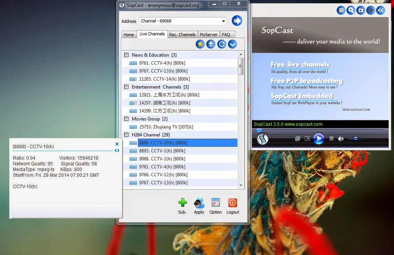
Task: Click the scroll-down arrow of the channel list
Action: pos(241,185)
